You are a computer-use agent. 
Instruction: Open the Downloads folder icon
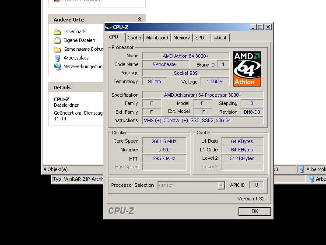click(57, 32)
